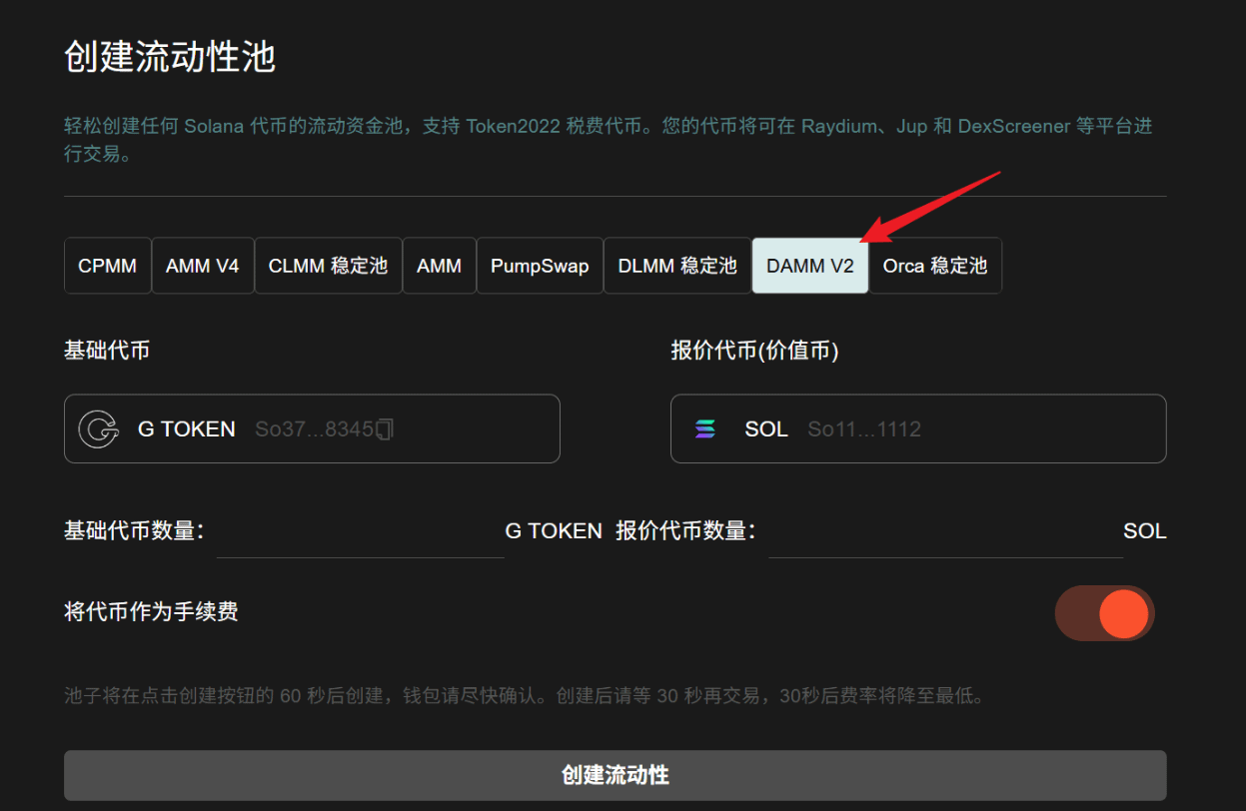Select the DAMM V2 tab
Screen dimensions: 1246x811
[810, 266]
